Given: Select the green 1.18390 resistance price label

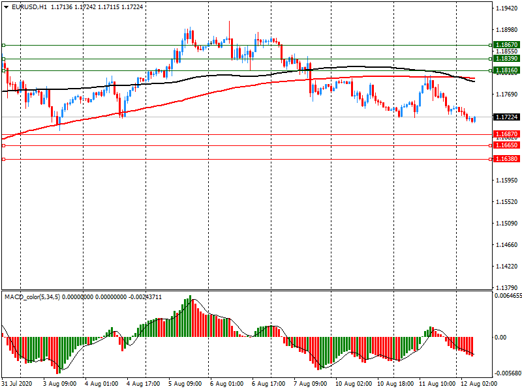Looking at the screenshot, I should point(507,59).
